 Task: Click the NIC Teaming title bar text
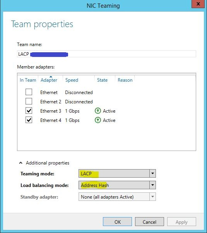coord(103,6)
